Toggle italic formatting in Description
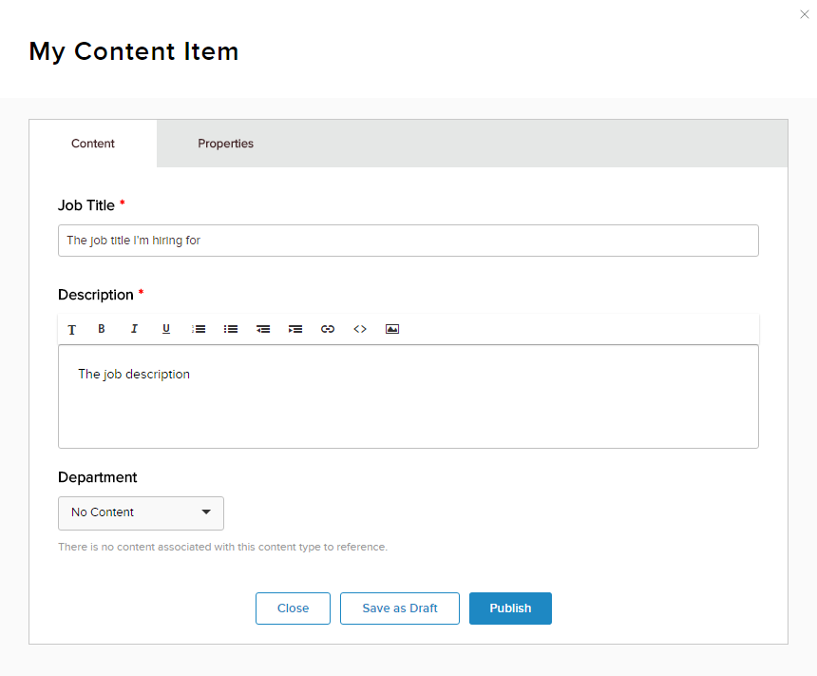 pos(134,329)
